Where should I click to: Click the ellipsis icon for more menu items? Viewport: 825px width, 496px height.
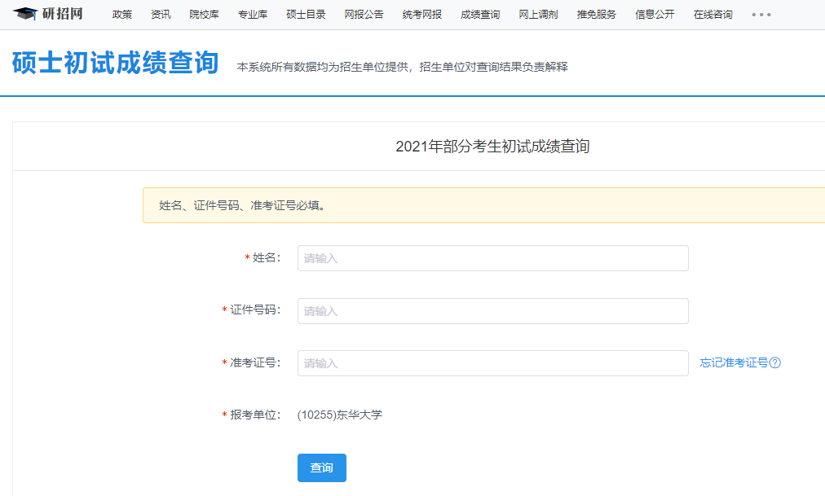tap(761, 14)
